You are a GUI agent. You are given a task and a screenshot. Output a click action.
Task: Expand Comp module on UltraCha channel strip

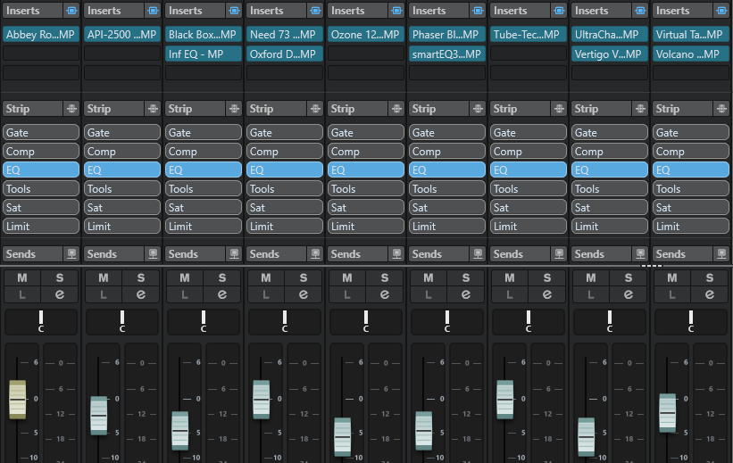point(610,151)
